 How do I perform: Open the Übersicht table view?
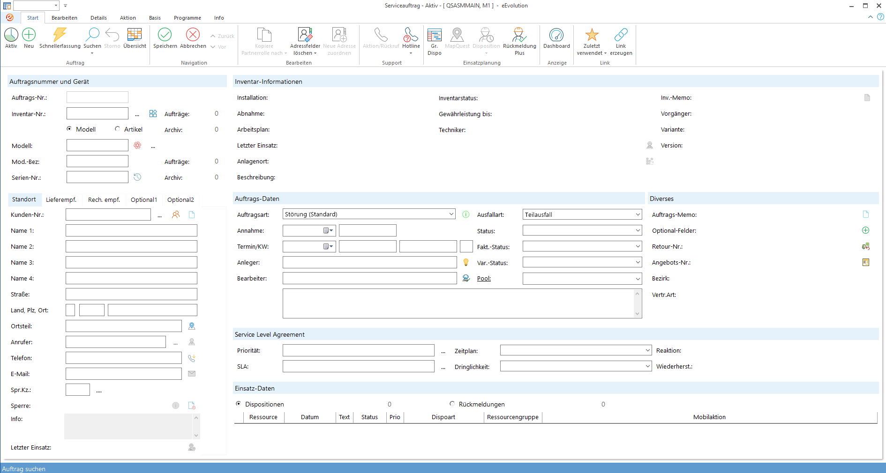[135, 35]
